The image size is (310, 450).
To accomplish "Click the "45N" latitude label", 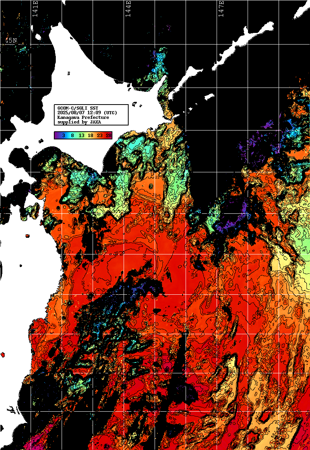I will coord(11,41).
